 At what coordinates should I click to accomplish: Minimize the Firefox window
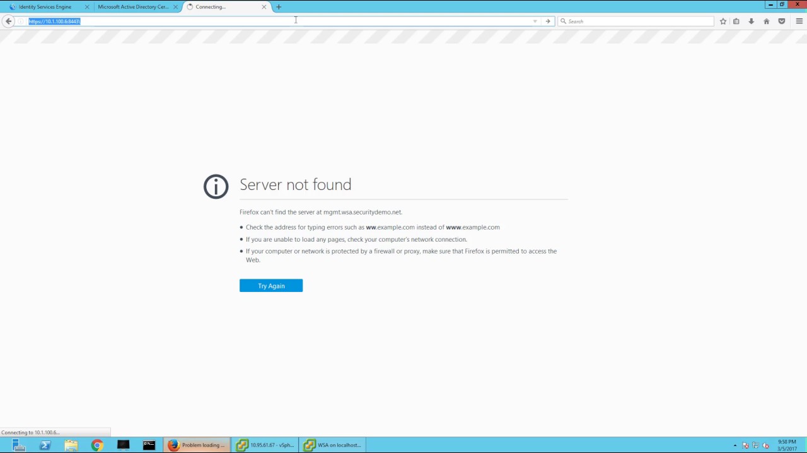point(770,4)
